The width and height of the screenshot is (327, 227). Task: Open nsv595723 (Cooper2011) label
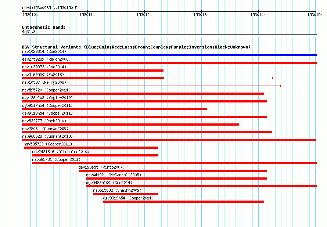pyautogui.click(x=48, y=144)
